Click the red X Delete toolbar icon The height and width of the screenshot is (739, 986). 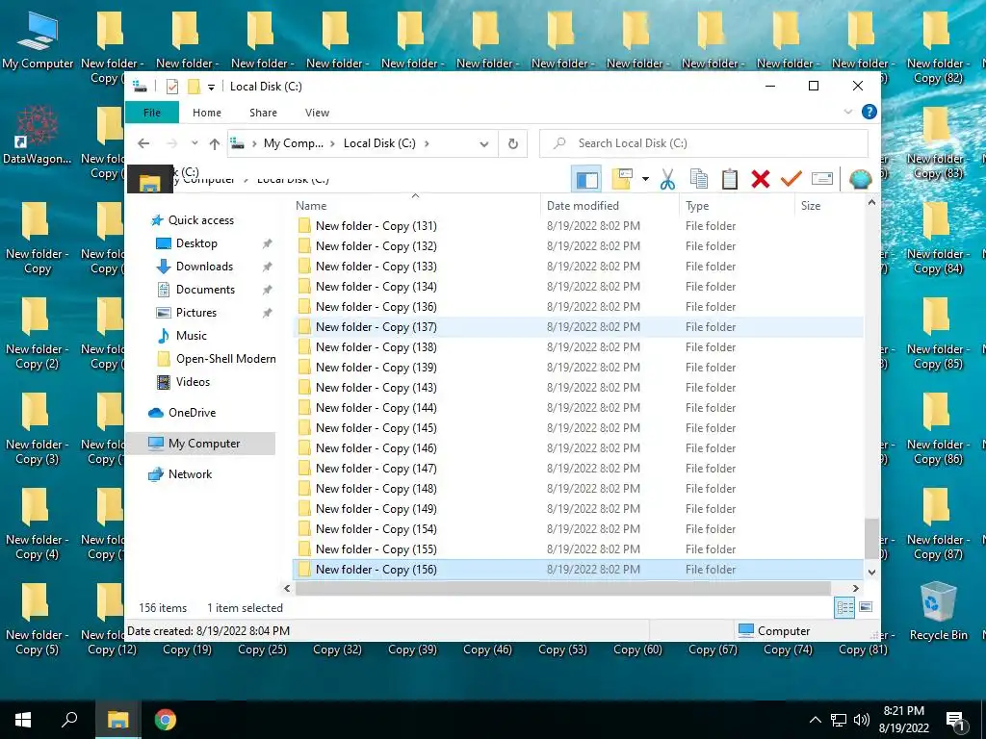[761, 180]
